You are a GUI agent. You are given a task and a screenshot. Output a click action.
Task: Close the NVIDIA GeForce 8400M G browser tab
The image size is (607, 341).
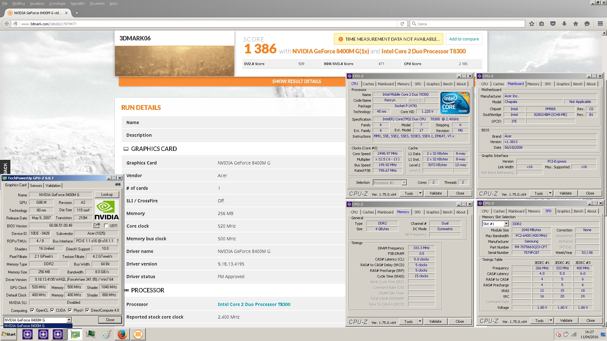66,13
